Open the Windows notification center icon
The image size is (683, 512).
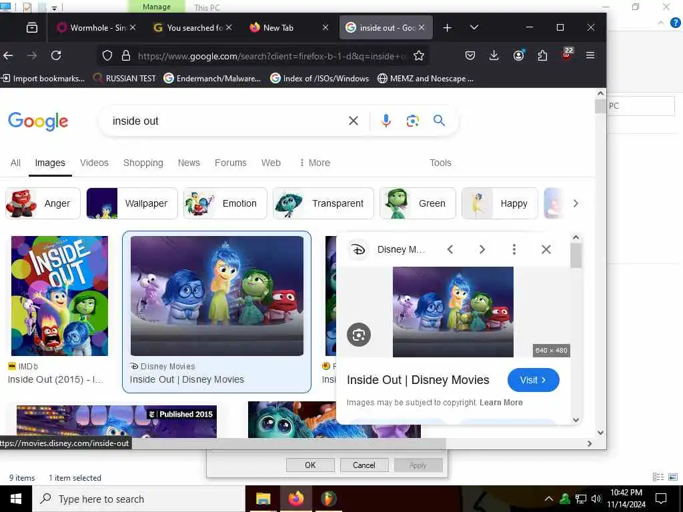coord(661,499)
